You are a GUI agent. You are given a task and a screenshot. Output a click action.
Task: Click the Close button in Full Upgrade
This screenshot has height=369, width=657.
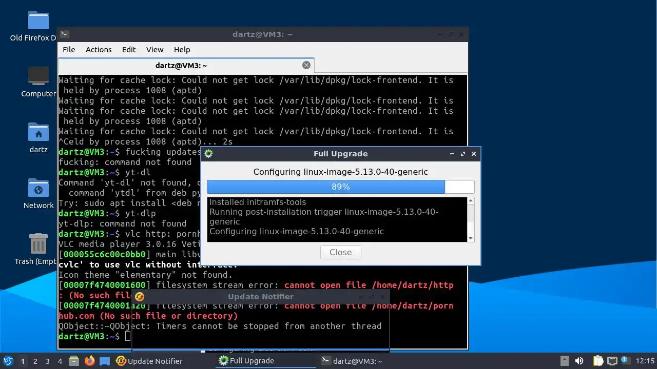tap(340, 252)
